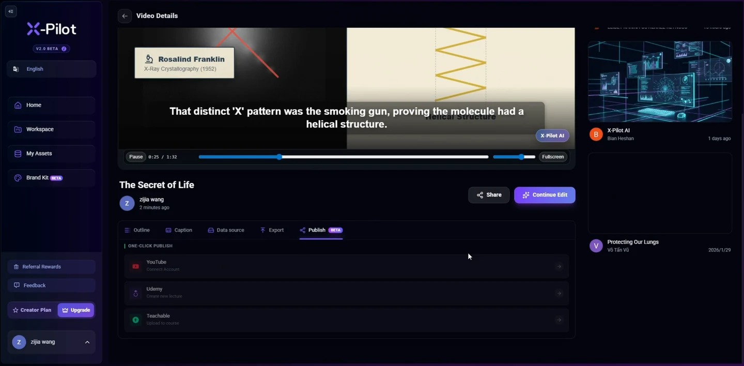This screenshot has height=366, width=744.
Task: Open My Assets in the sidebar
Action: pos(52,154)
